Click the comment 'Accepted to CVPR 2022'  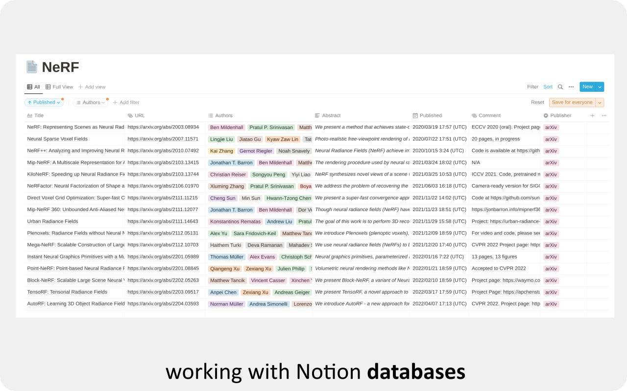[x=499, y=269]
